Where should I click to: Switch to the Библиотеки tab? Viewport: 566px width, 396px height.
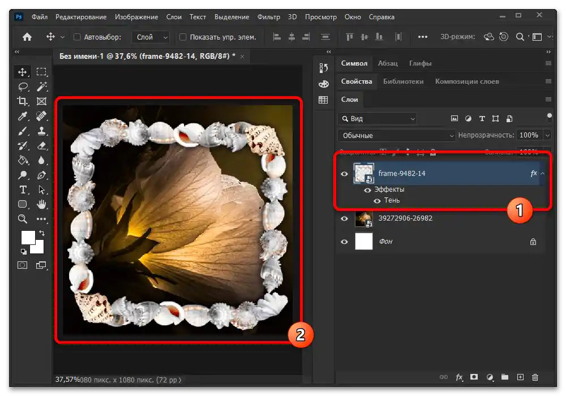403,81
